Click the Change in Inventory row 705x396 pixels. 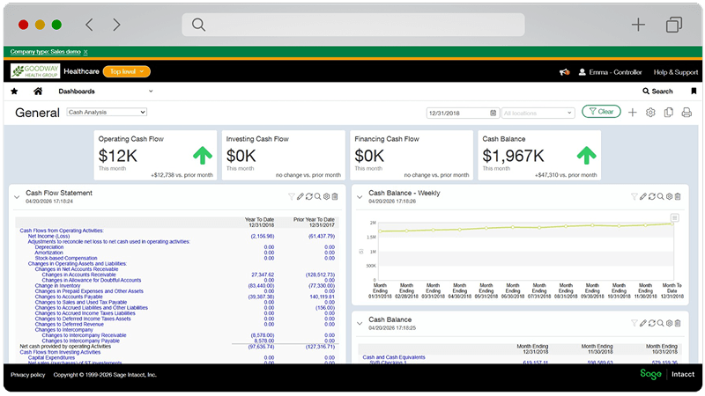pyautogui.click(x=57, y=285)
